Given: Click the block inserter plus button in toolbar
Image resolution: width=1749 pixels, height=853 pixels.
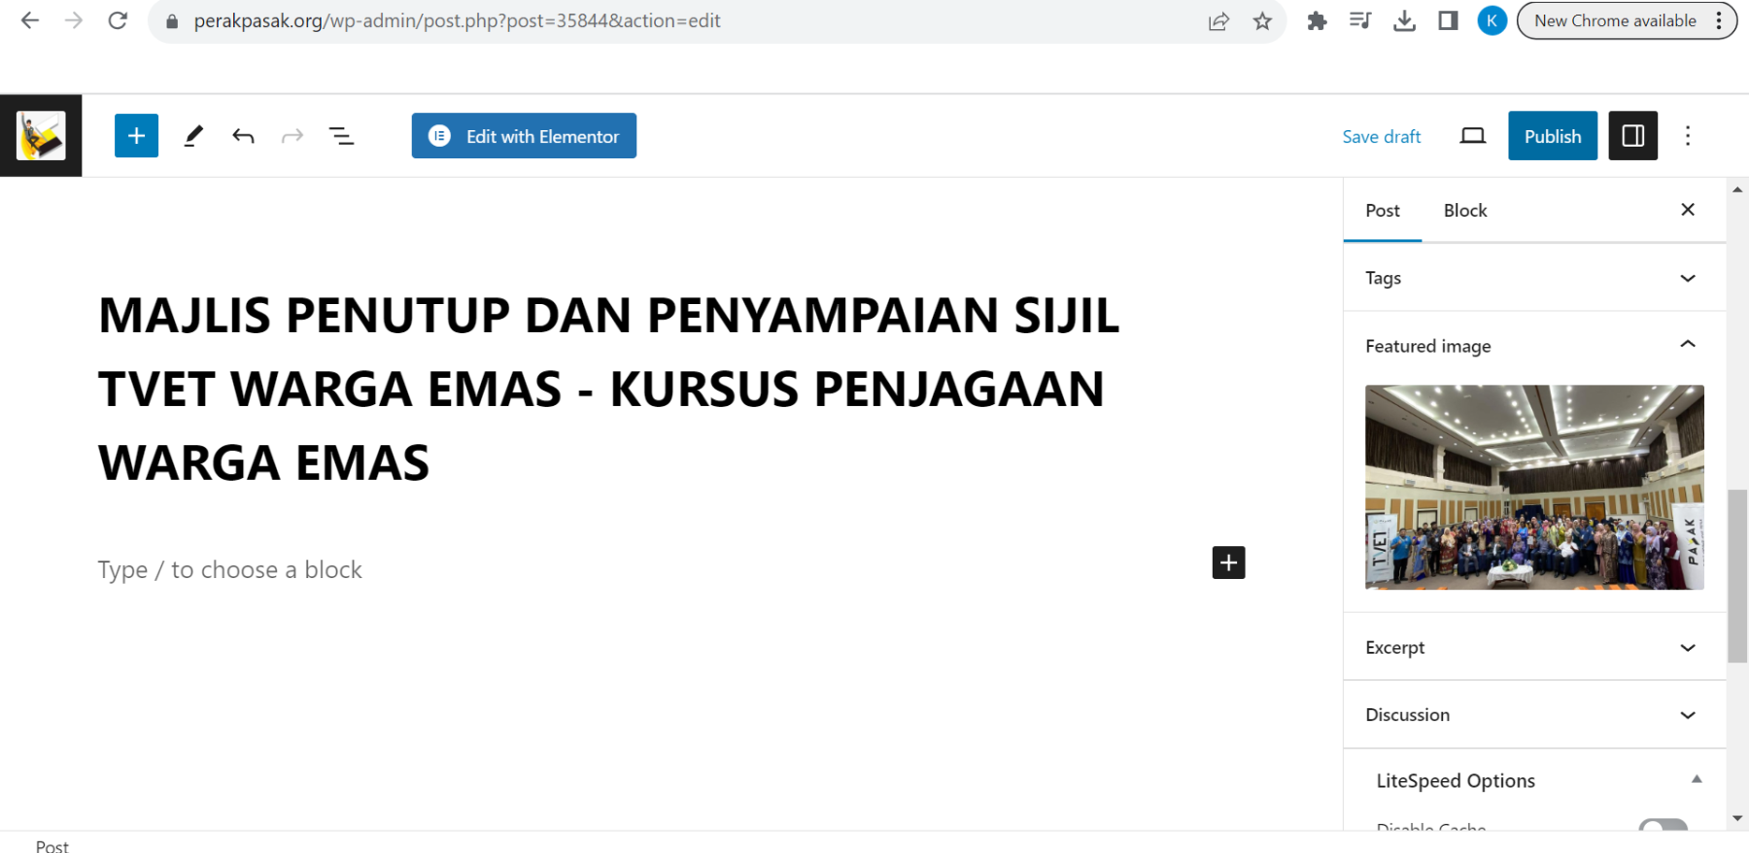Looking at the screenshot, I should click(136, 136).
